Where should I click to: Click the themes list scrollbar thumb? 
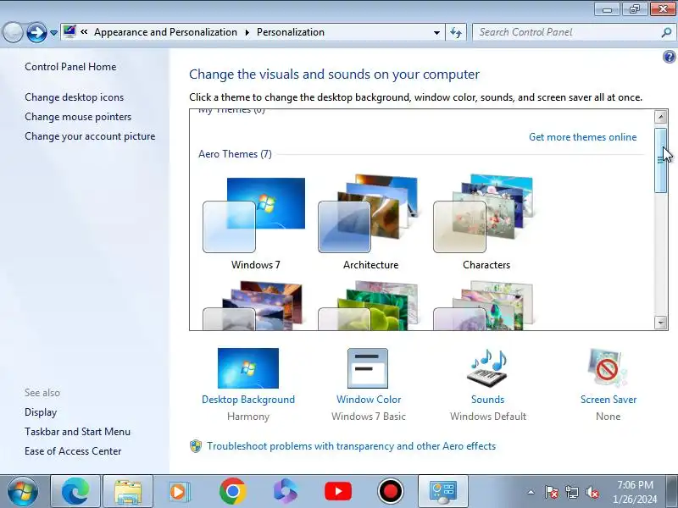click(661, 160)
